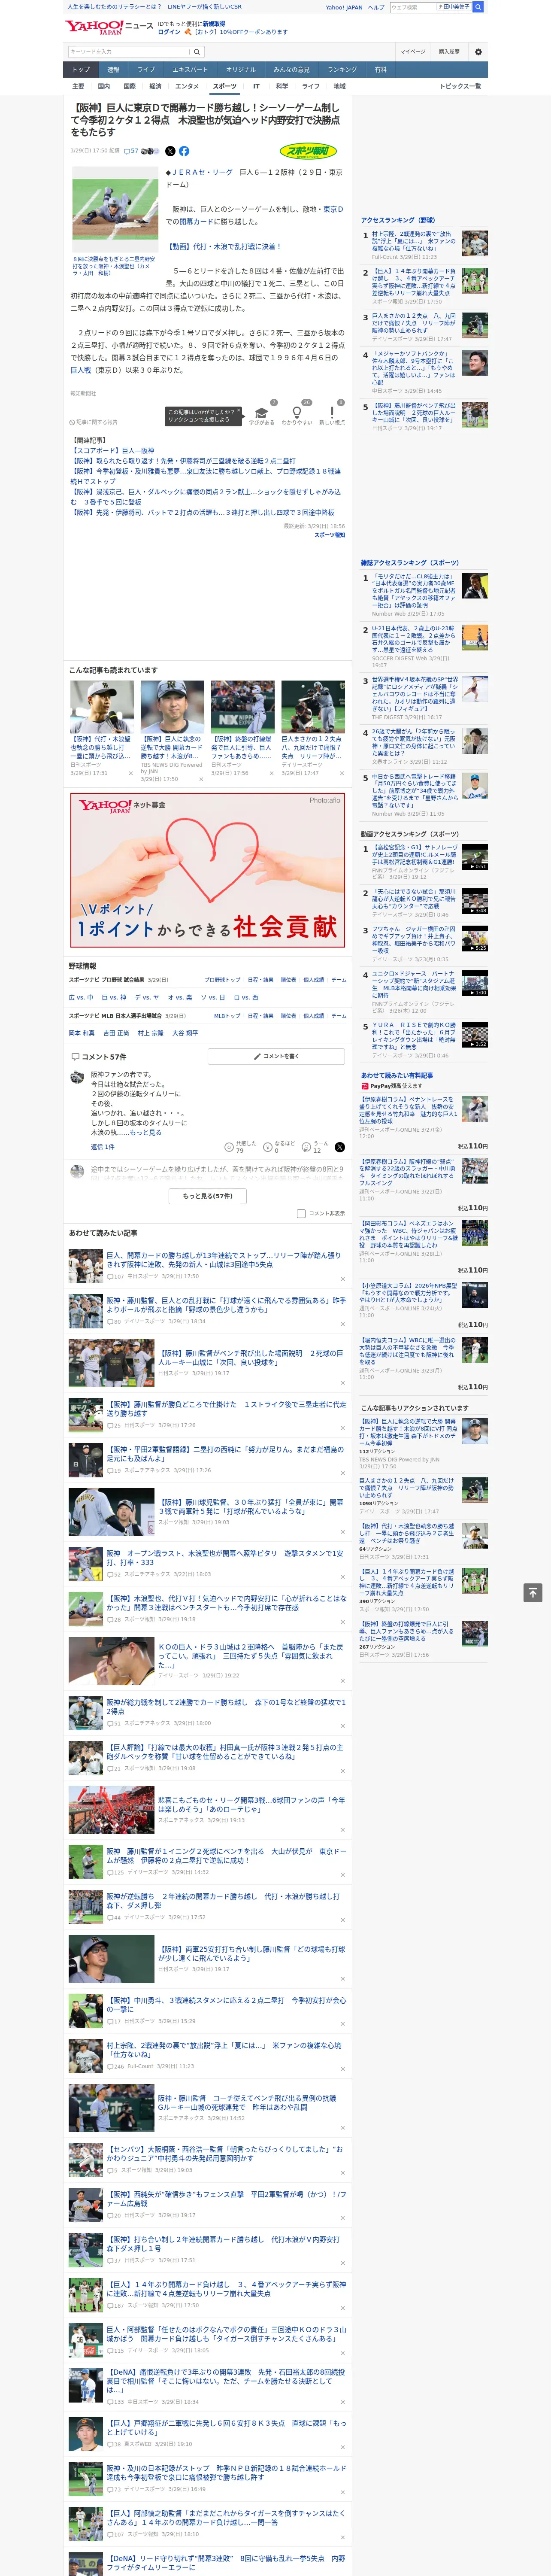
Task: React with わかりやすい lightbulb icon
Action: [x=296, y=412]
